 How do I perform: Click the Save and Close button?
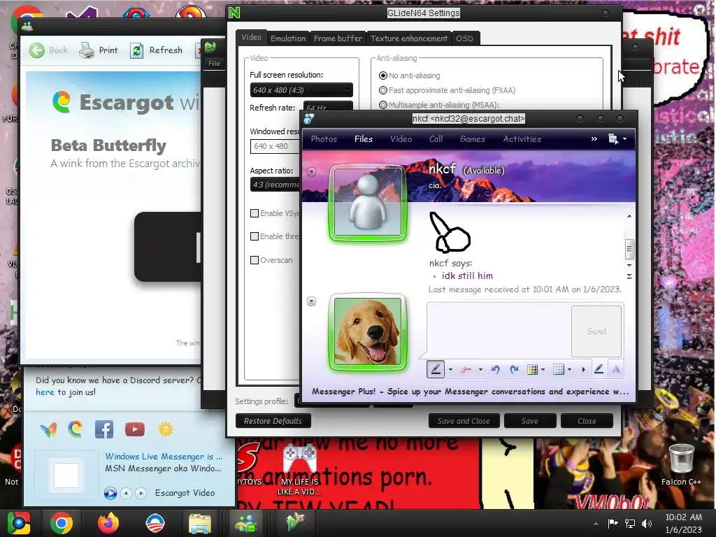(464, 421)
